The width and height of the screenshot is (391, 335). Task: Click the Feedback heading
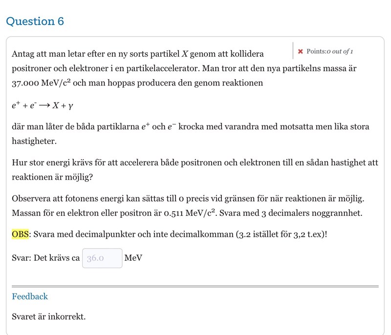[x=30, y=296]
